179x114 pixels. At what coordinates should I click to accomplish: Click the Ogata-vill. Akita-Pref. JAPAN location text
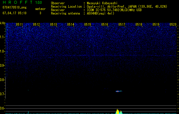(127, 7)
